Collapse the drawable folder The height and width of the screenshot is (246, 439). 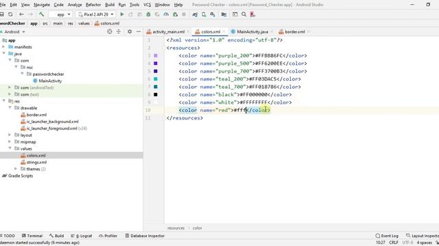tap(10, 108)
